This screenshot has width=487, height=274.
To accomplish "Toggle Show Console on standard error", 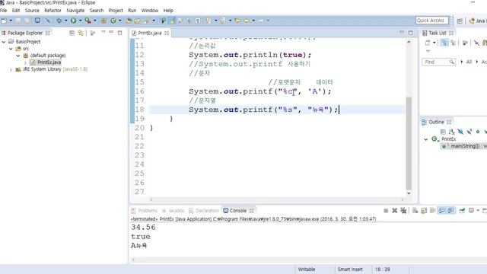I will point(450,211).
